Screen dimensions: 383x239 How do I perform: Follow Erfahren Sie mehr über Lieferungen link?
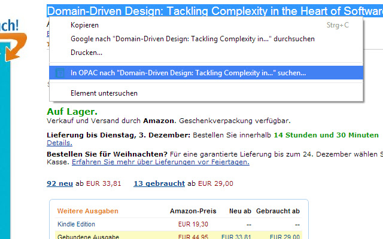pos(160,162)
